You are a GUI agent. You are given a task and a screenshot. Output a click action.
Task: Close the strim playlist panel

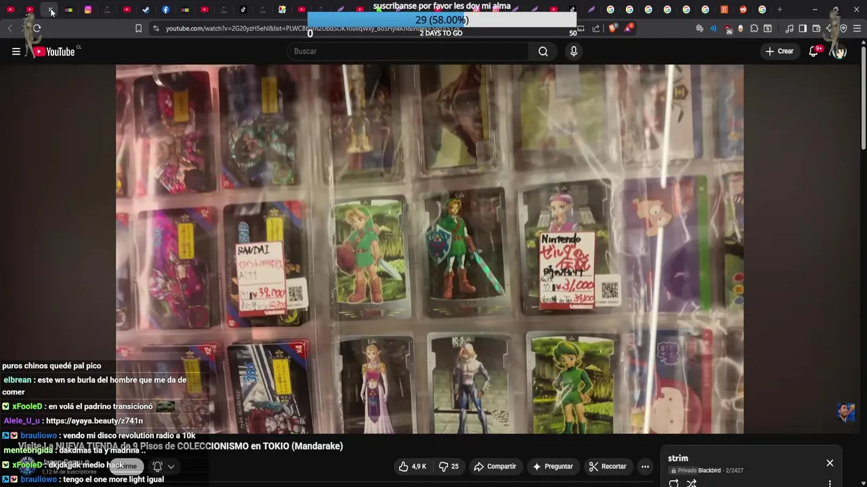(830, 463)
